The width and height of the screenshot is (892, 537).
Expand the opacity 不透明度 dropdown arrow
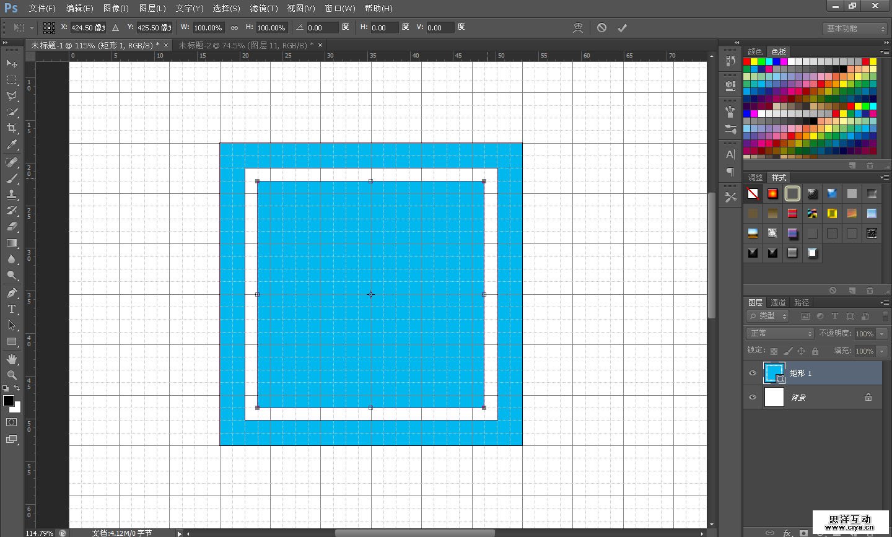(882, 334)
